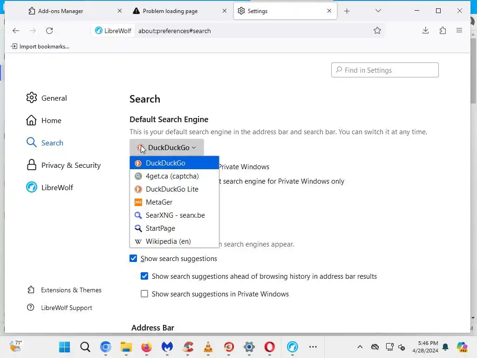477x358 pixels.
Task: Open a new tab with plus button
Action: coord(347,11)
